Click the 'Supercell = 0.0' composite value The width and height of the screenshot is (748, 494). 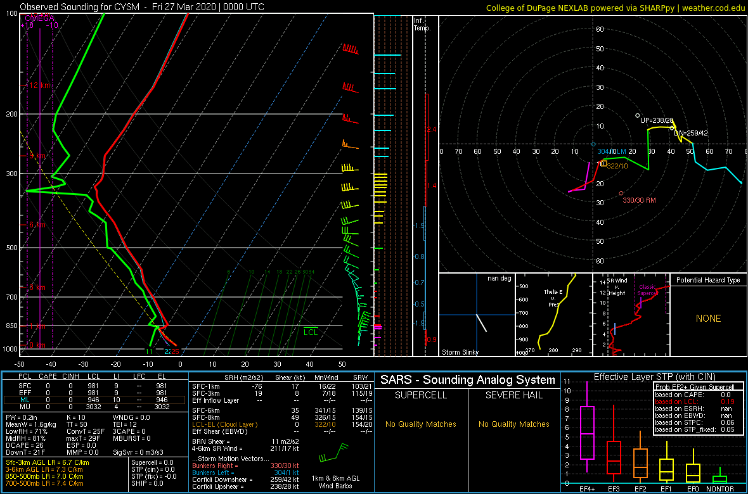153,463
